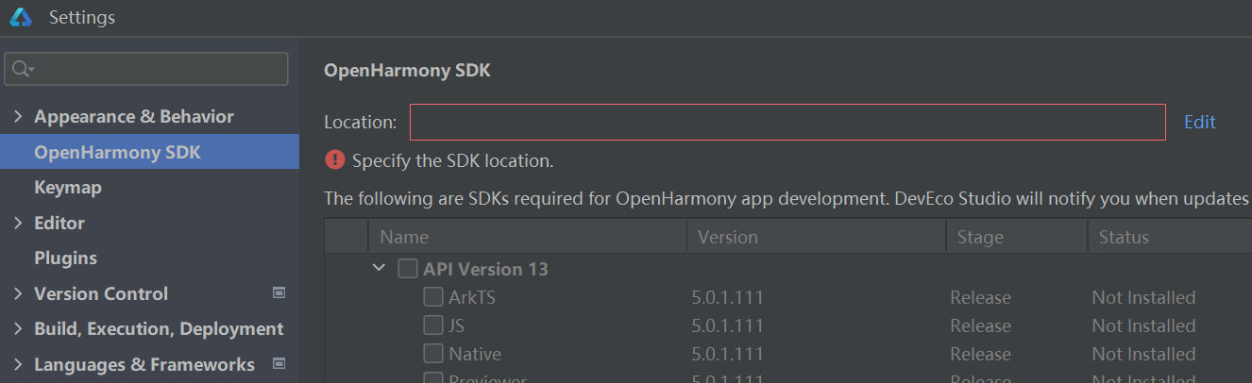The width and height of the screenshot is (1252, 383).
Task: Enable the JS SDK checkbox
Action: click(432, 325)
